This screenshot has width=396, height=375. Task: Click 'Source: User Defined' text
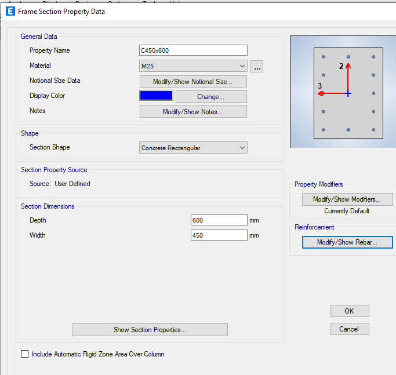point(60,184)
